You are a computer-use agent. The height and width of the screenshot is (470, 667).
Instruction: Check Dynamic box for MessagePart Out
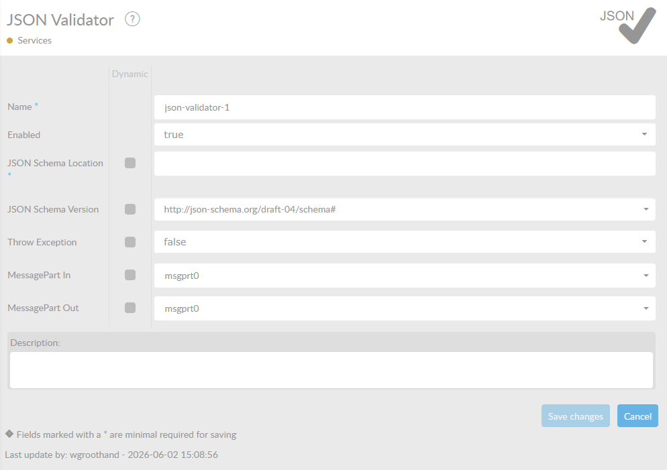pos(130,308)
